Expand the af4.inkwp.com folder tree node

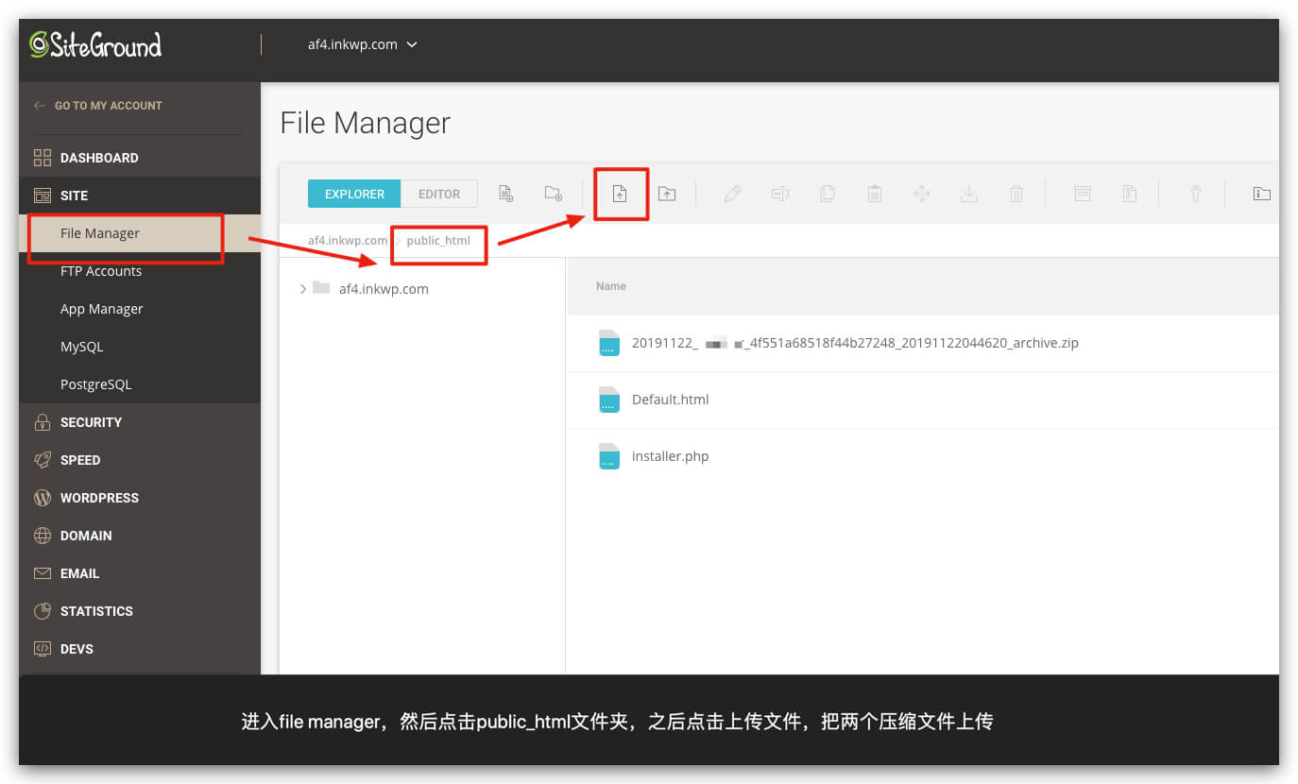[x=303, y=289]
